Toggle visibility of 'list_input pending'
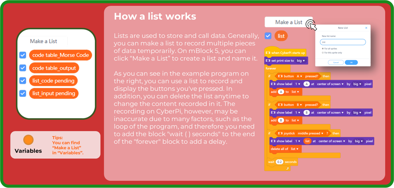This screenshot has height=188, width=394. click(22, 93)
